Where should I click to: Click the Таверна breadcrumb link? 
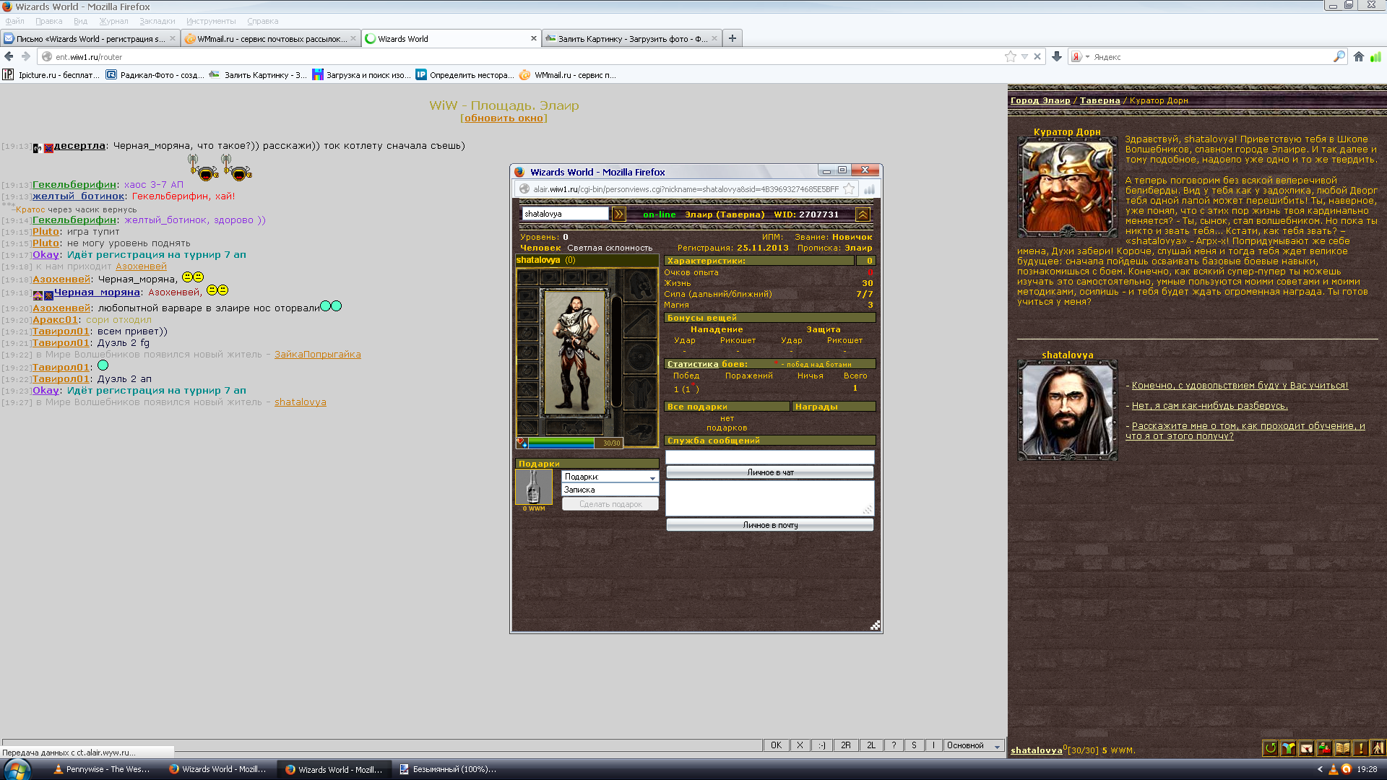point(1099,100)
